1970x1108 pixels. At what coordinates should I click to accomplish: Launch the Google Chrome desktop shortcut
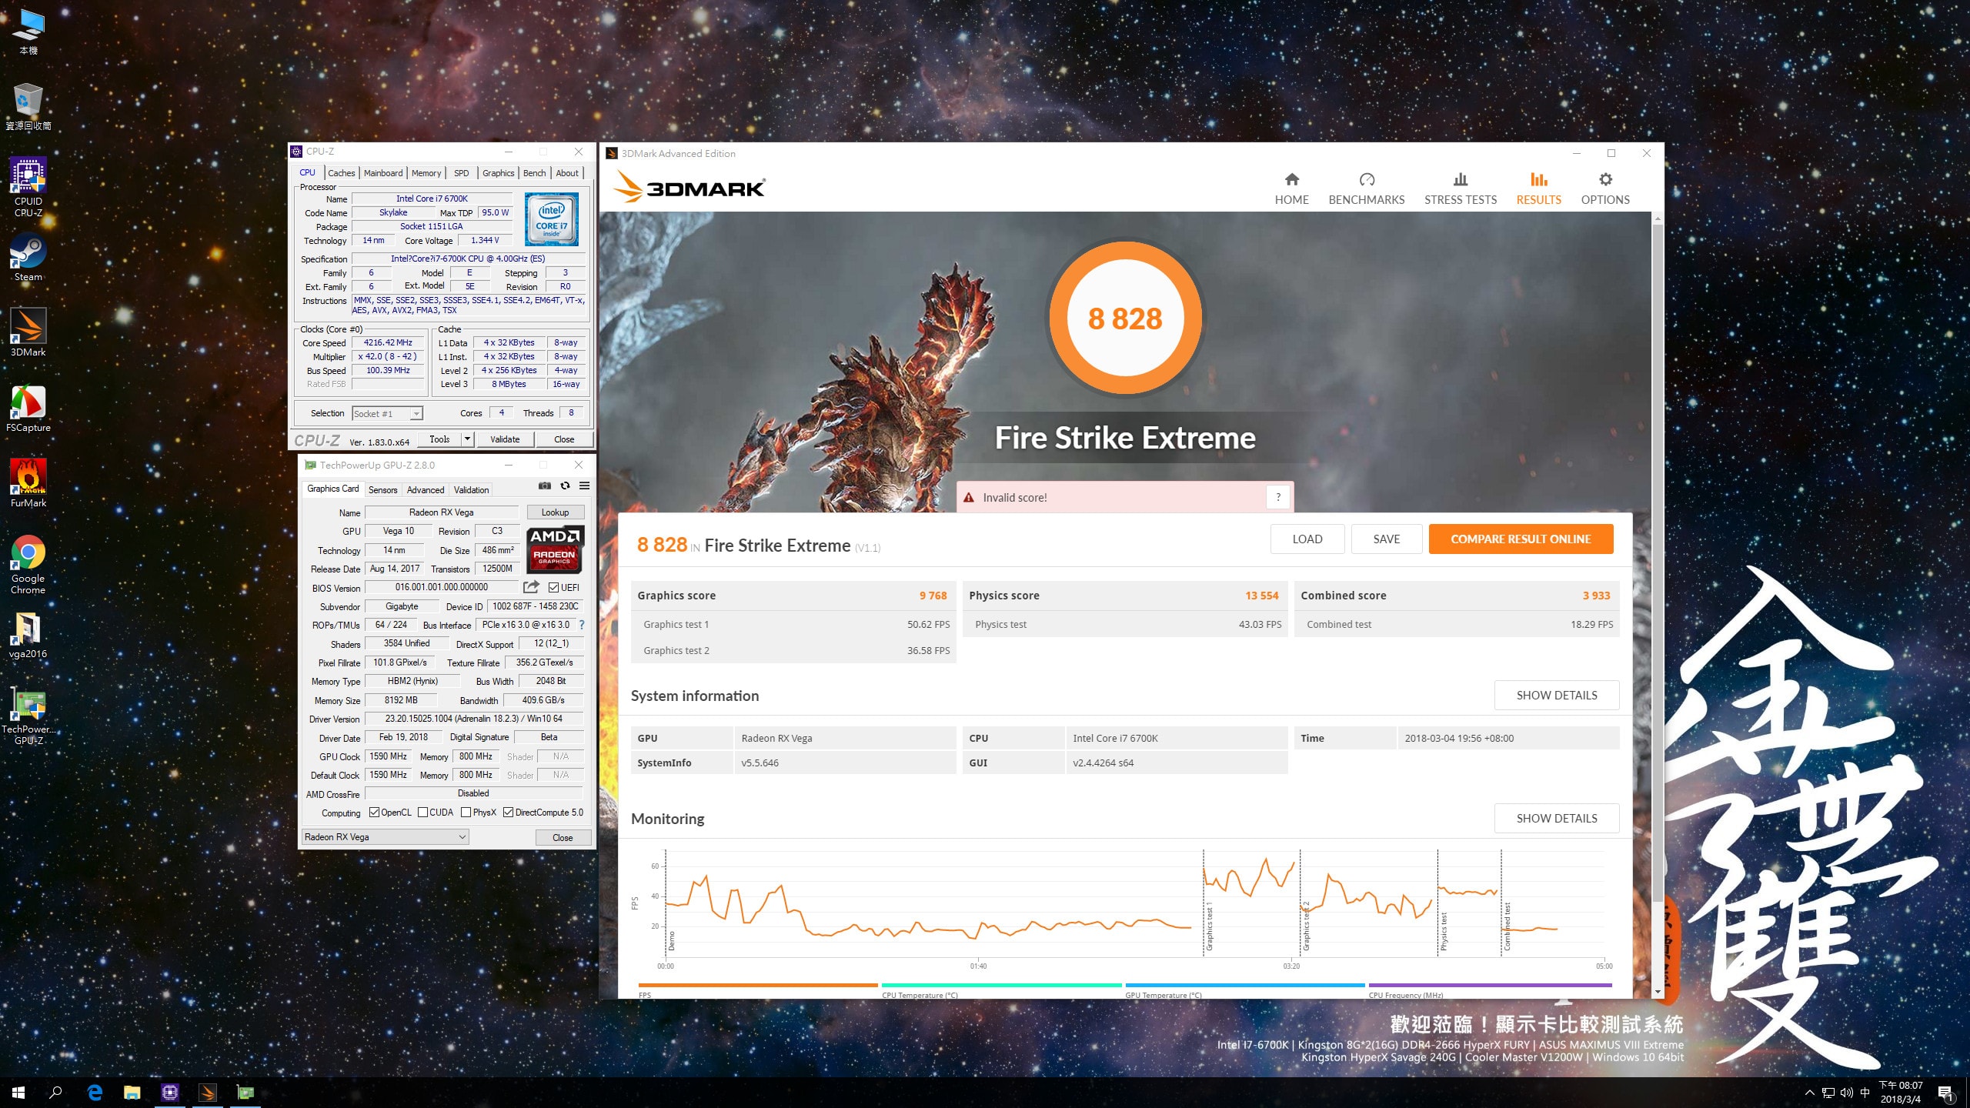(x=28, y=564)
